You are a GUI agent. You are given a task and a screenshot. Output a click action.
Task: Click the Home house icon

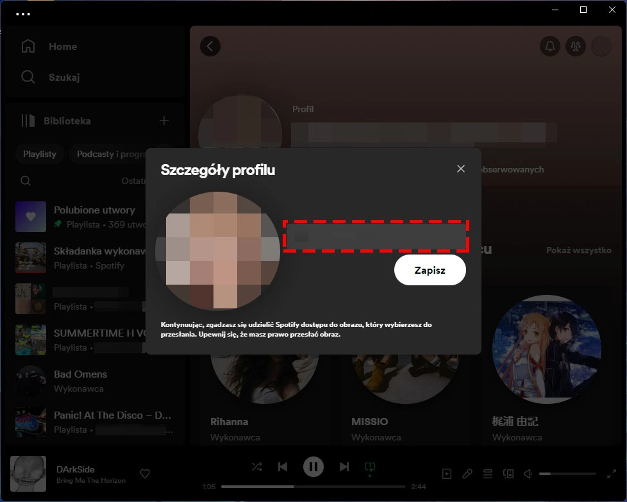28,46
